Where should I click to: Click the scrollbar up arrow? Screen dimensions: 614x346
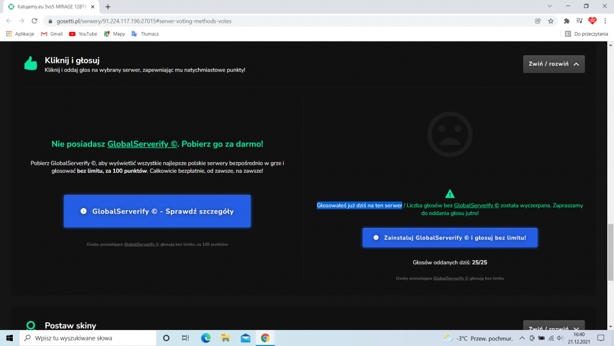coord(610,45)
